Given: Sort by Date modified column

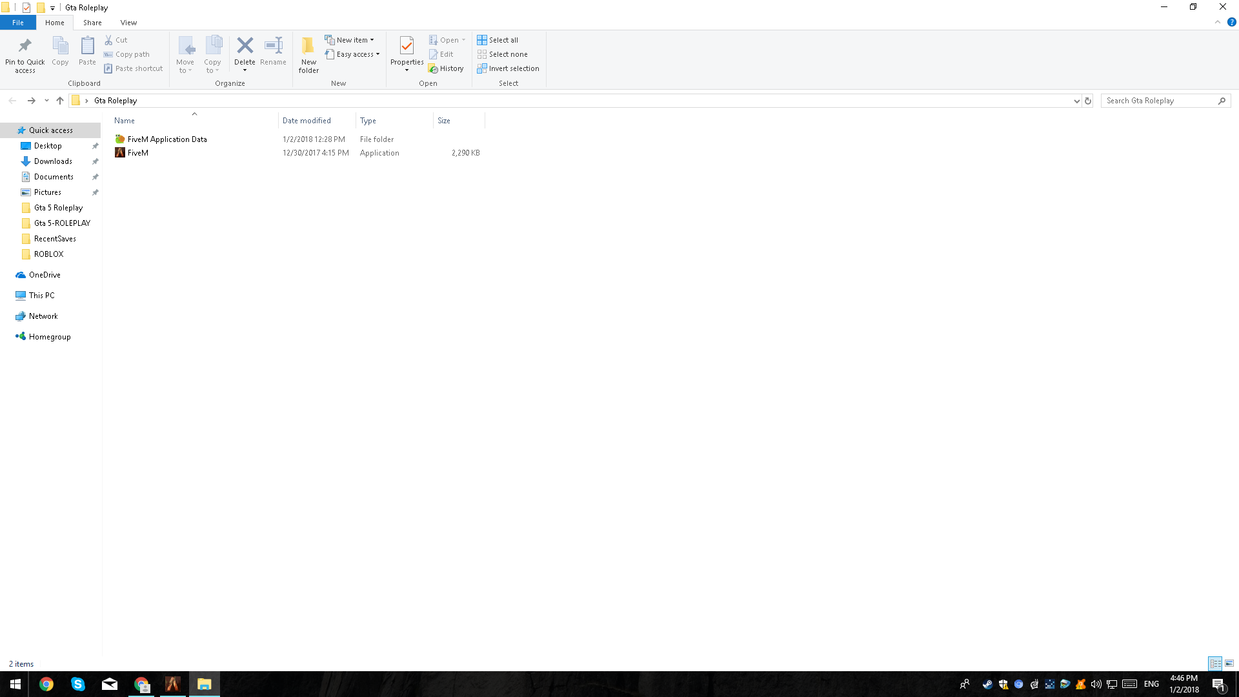Looking at the screenshot, I should [x=317, y=121].
